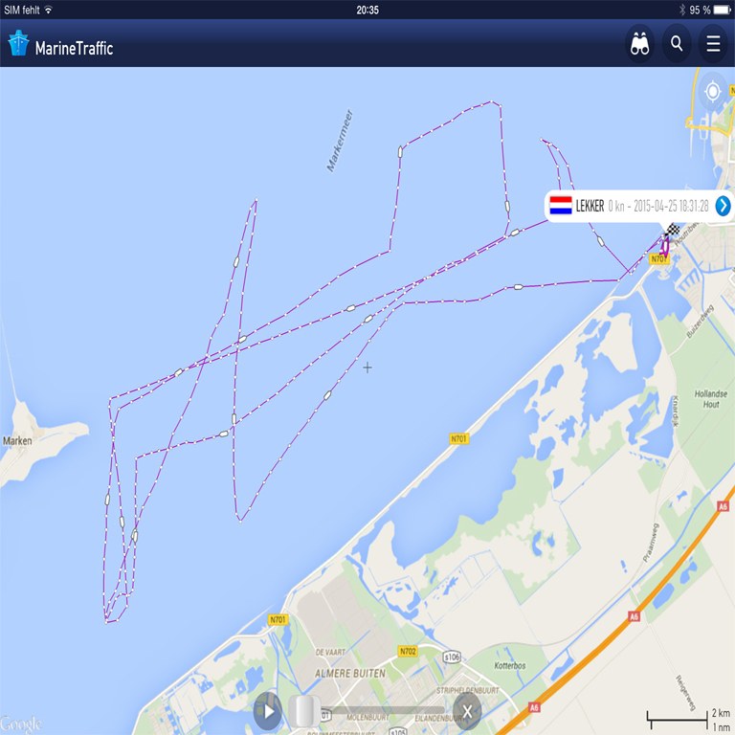Open the hamburger menu
The width and height of the screenshot is (735, 735).
coord(713,44)
